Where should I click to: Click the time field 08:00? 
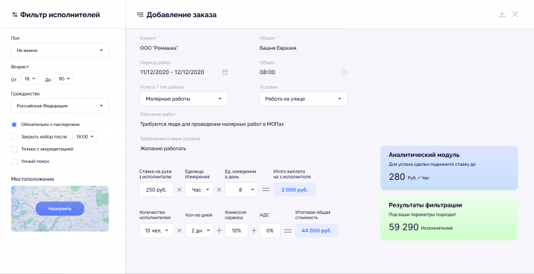pos(303,72)
